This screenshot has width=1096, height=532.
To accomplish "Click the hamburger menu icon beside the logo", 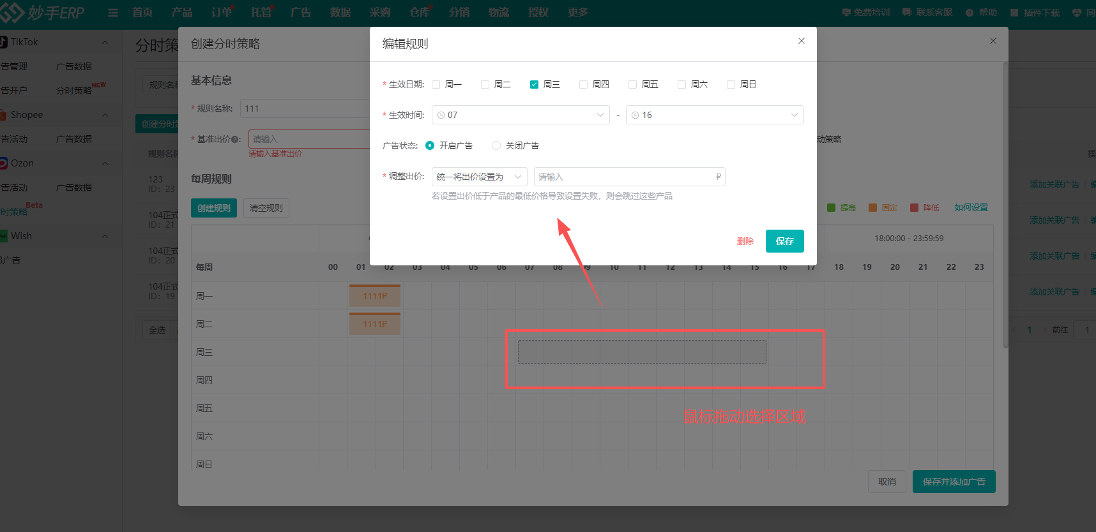I will click(113, 13).
